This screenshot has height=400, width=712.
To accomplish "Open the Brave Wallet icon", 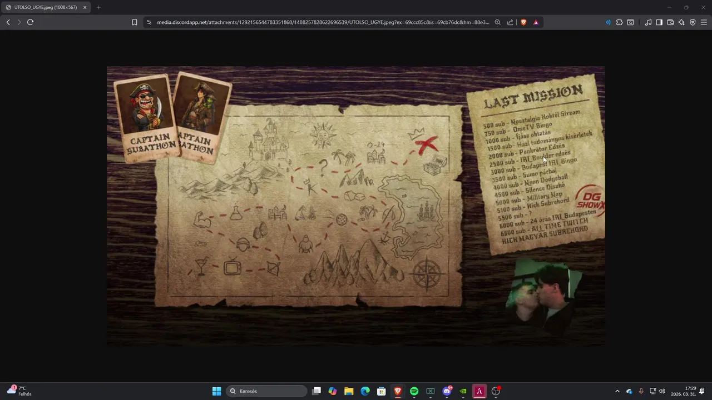I will 670,22.
